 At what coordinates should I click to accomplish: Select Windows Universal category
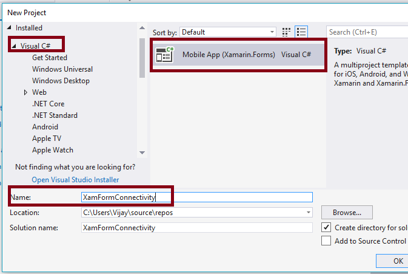point(62,69)
